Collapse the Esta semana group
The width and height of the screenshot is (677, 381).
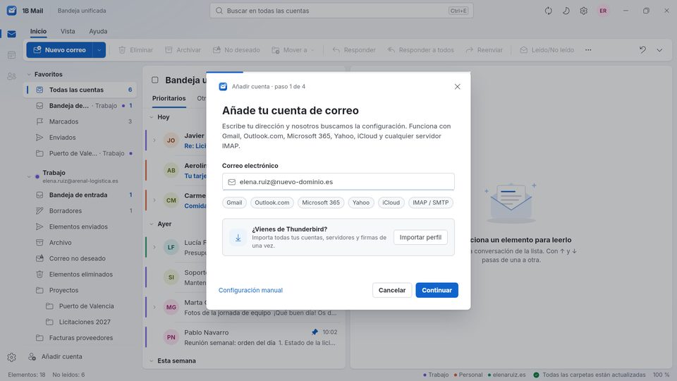pyautogui.click(x=152, y=361)
